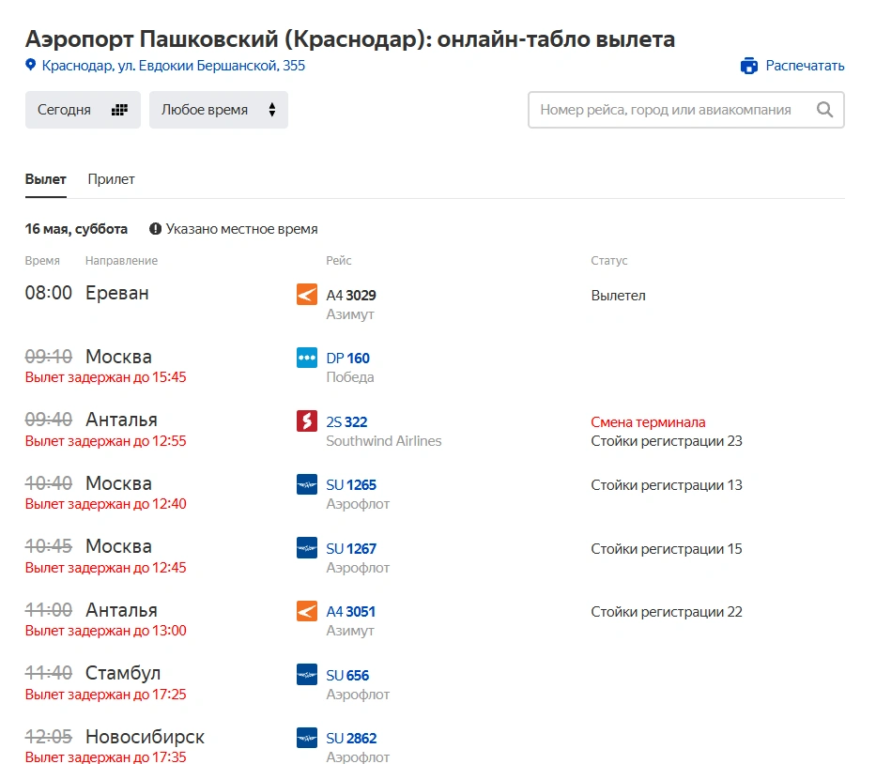Click the Распечатать link
Screen dimensions: 876x764
(x=805, y=66)
